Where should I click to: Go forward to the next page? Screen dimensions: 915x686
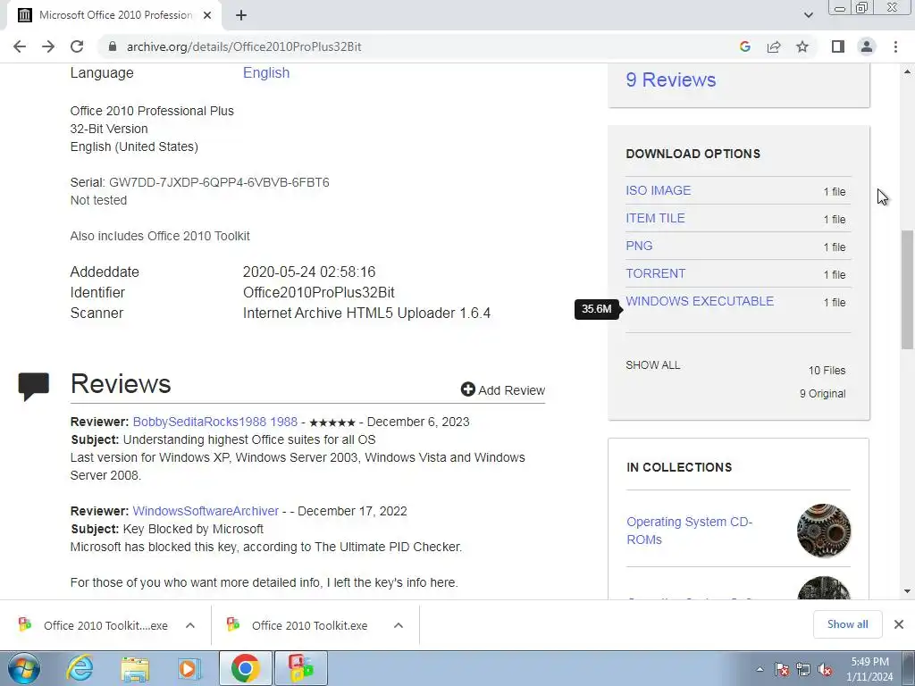48,46
